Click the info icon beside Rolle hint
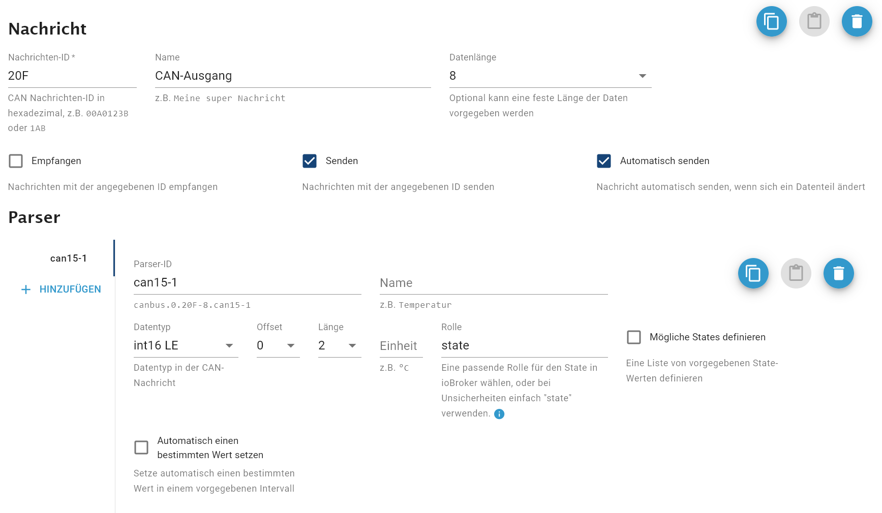Viewport: 882px width, 513px height. (499, 414)
